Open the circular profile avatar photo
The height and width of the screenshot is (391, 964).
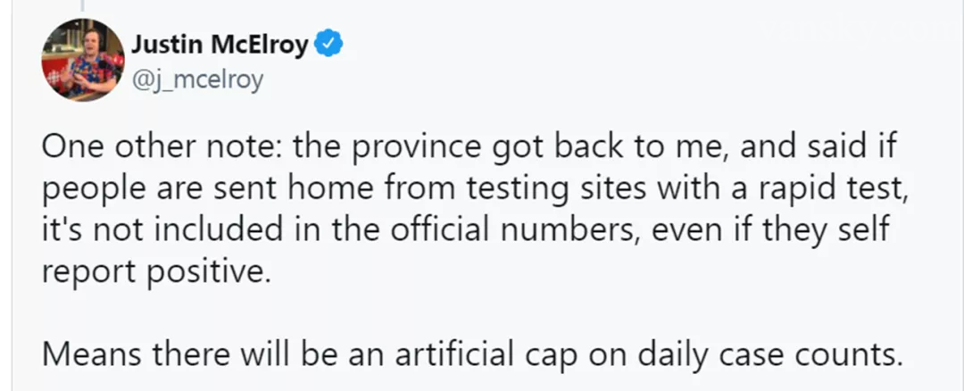(82, 59)
